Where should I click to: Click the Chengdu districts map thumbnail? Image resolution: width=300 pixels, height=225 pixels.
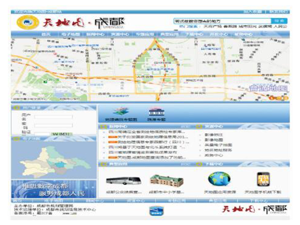tap(54, 160)
